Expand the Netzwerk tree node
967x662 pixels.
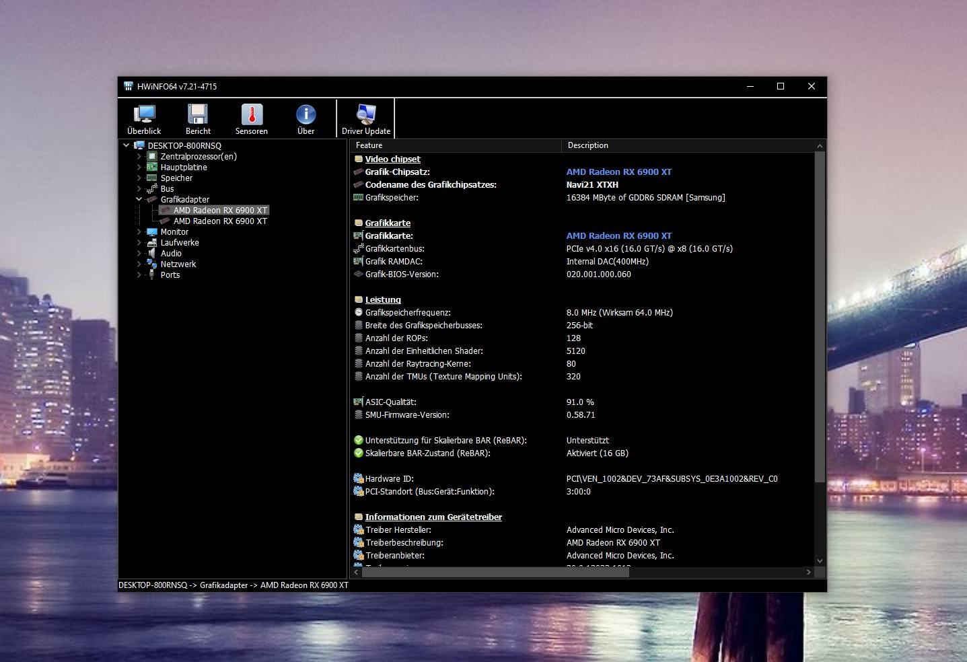point(139,264)
